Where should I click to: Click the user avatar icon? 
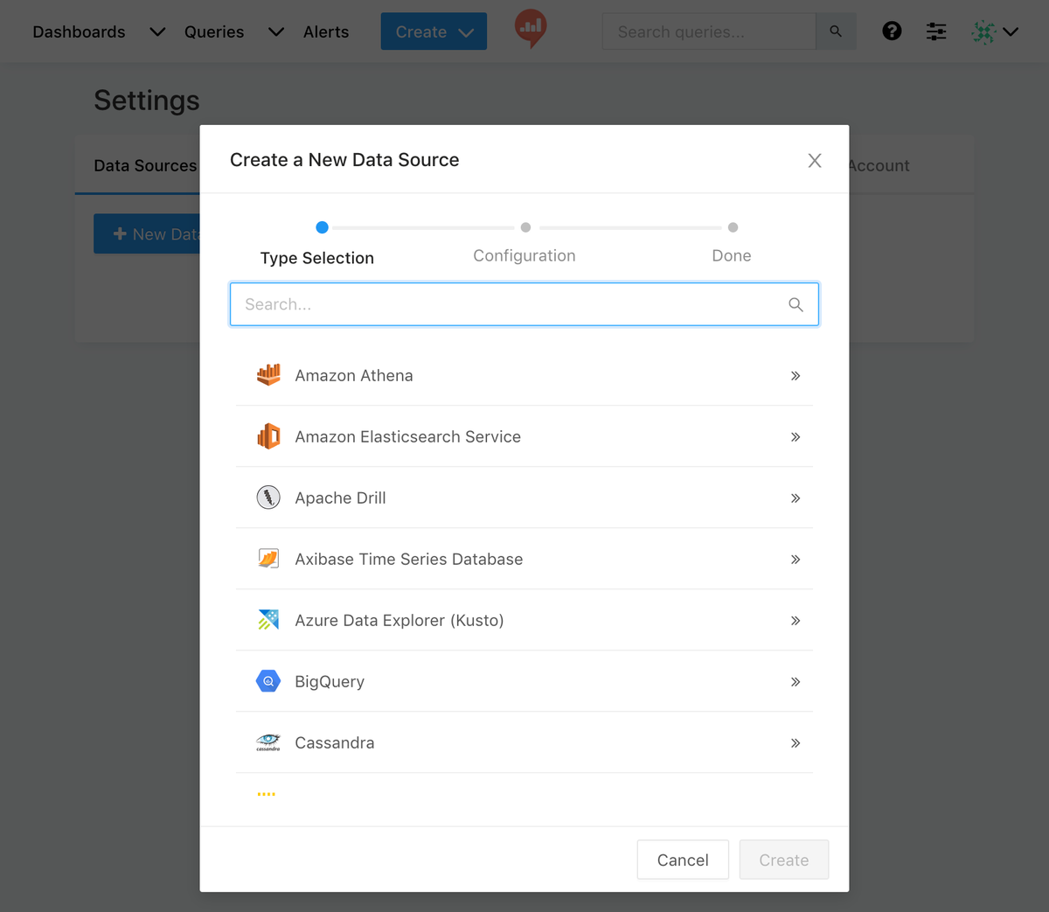(984, 32)
